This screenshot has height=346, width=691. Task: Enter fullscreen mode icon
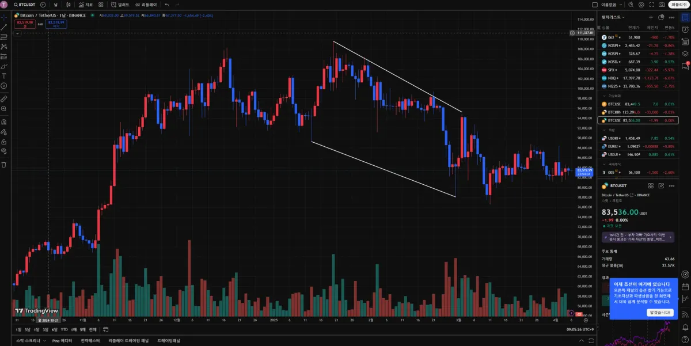pyautogui.click(x=652, y=5)
